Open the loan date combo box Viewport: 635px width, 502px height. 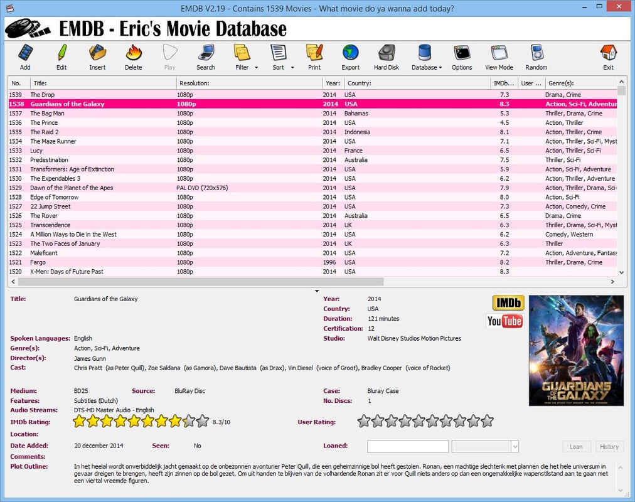tap(515, 447)
